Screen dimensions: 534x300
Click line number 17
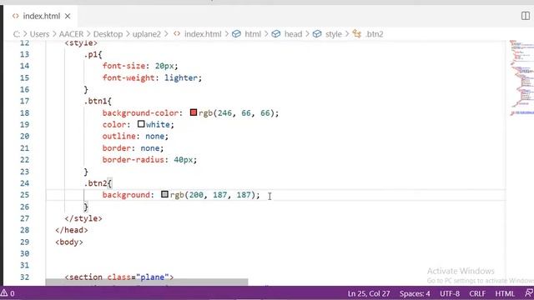[x=24, y=101]
